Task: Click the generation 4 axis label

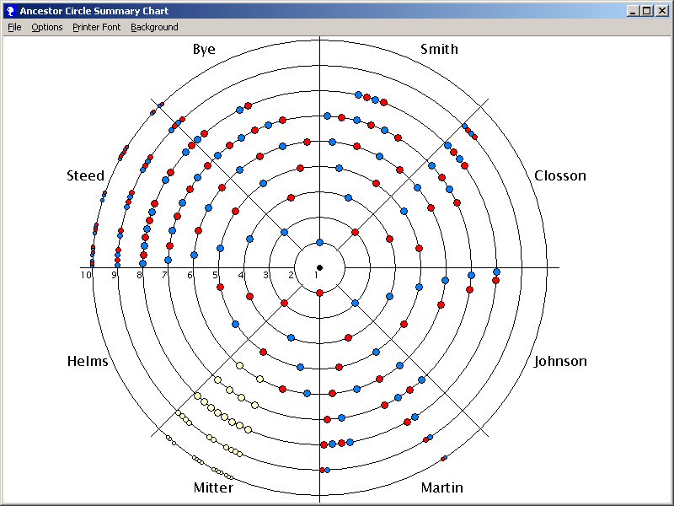Action: pos(241,275)
